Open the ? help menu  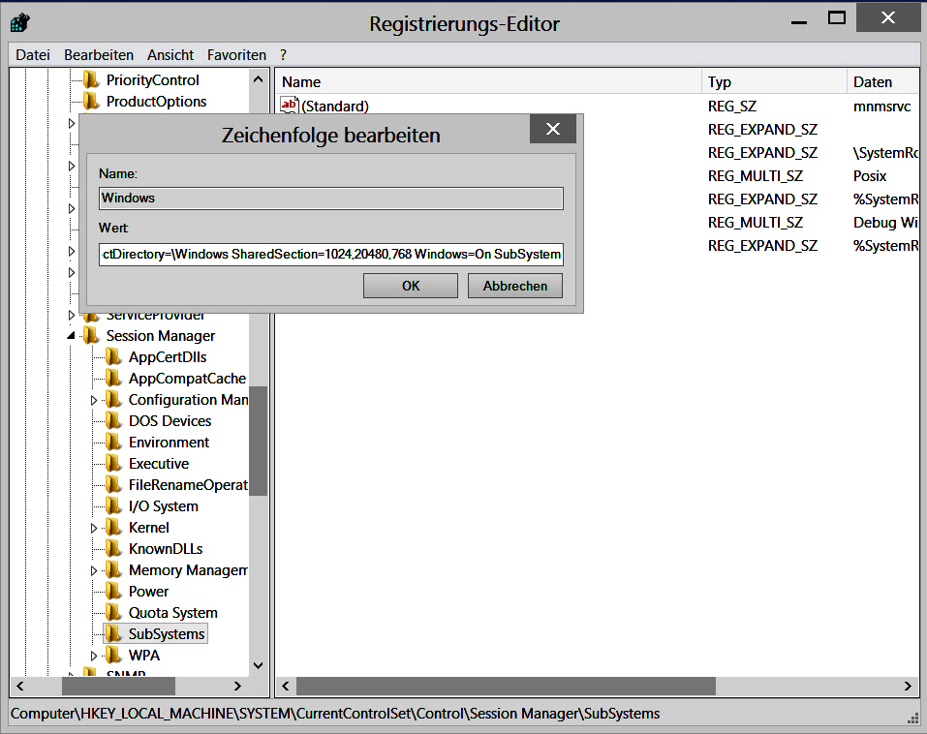pos(283,55)
